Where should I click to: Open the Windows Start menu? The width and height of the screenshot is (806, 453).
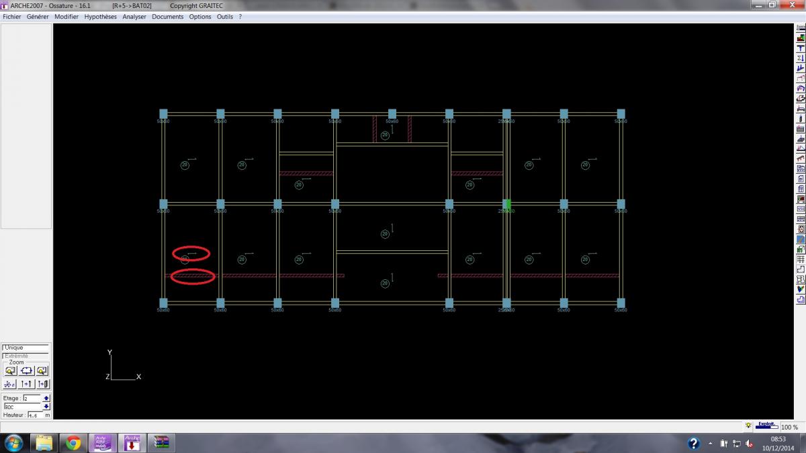click(x=13, y=443)
